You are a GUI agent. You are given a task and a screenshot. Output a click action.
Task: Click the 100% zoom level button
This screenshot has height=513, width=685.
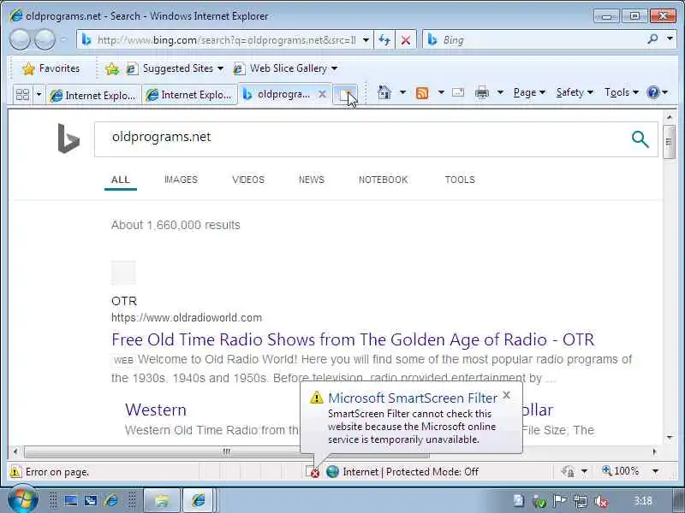(620, 471)
